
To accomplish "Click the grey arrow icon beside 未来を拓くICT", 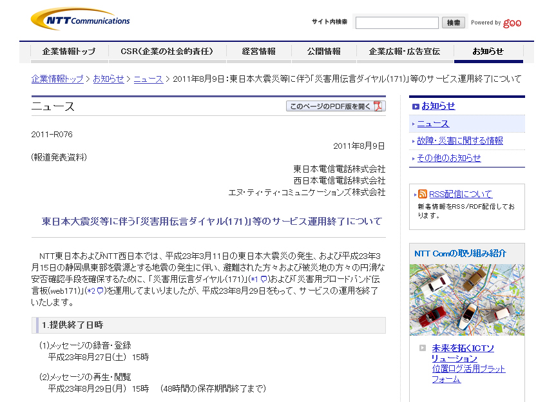I will [423, 348].
